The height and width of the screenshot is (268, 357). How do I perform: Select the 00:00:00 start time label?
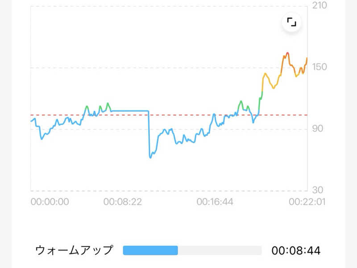[50, 202]
